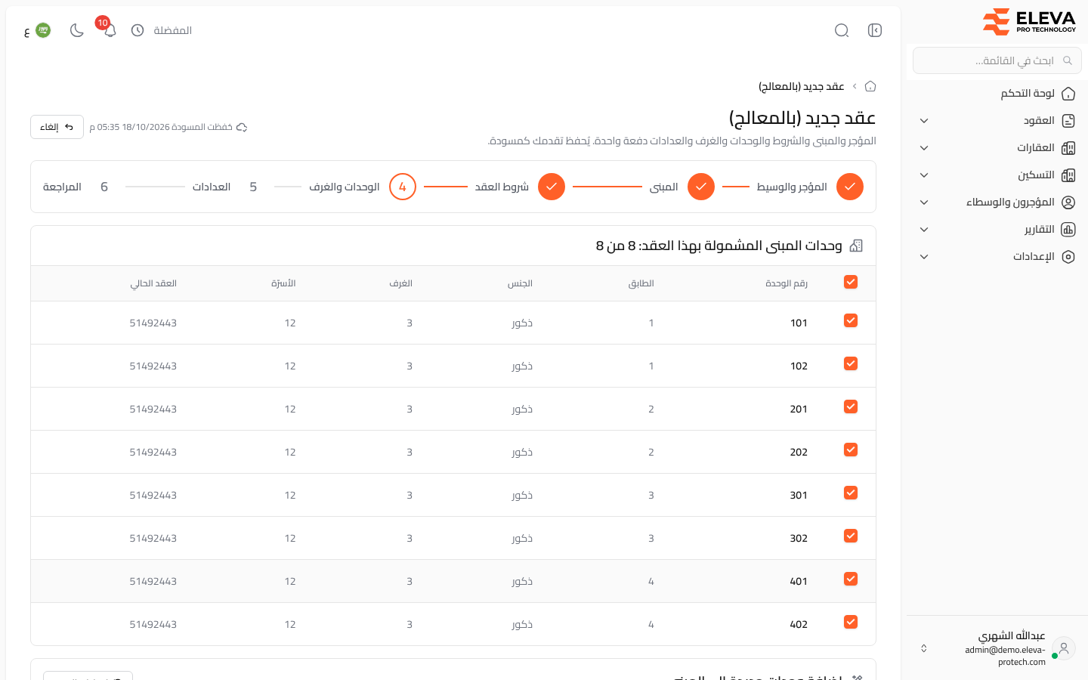Uncheck the checkbox for unit 102
Image resolution: width=1088 pixels, height=680 pixels.
point(851,363)
